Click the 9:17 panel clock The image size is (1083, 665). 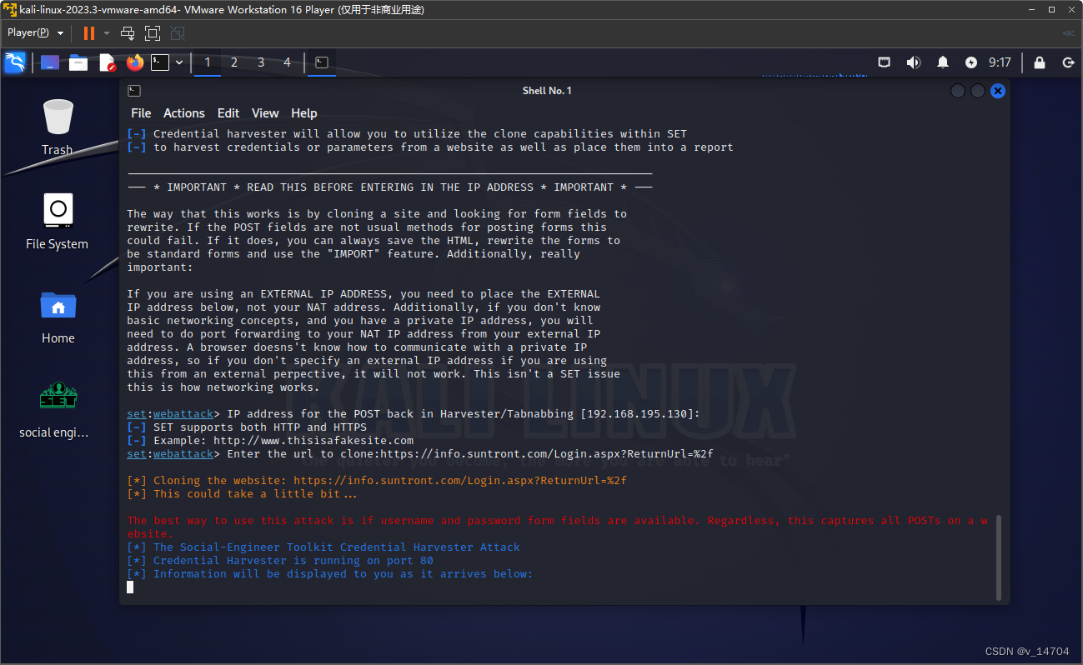1000,62
